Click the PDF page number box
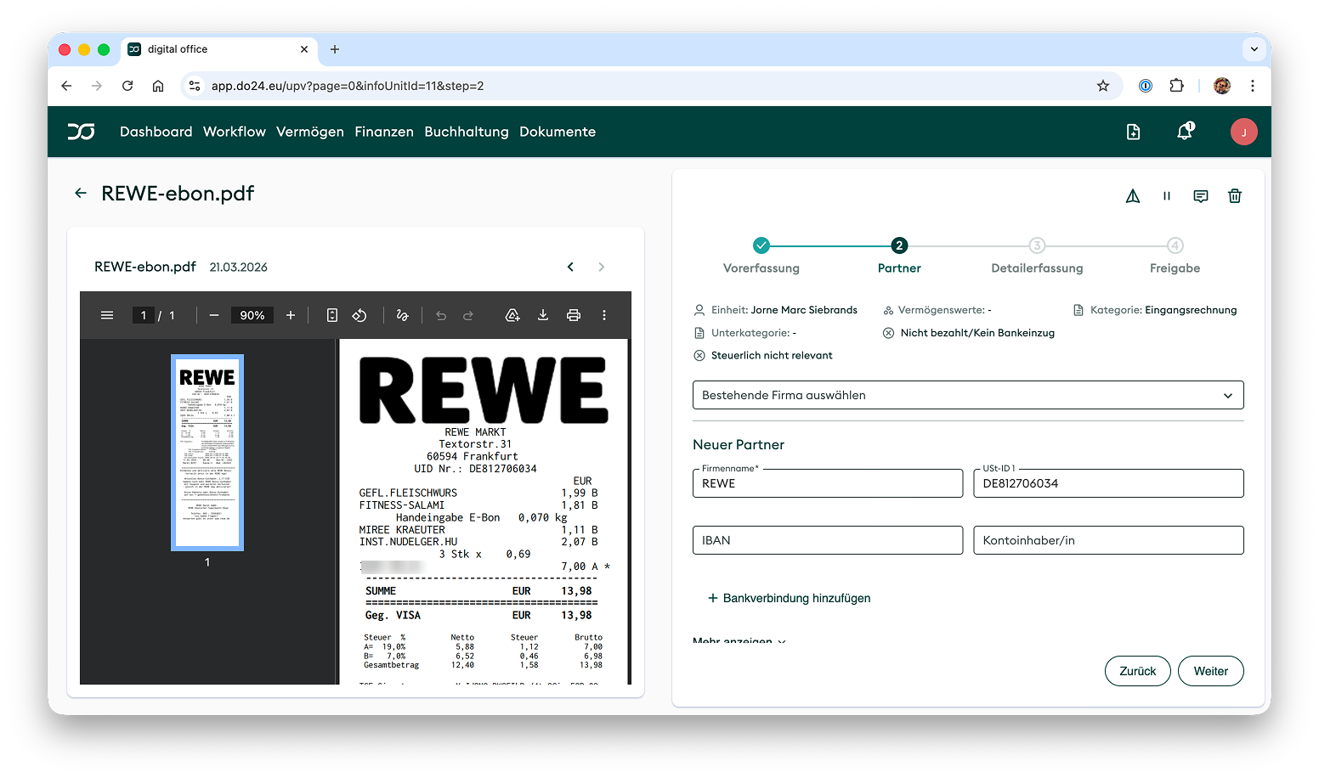 pos(144,315)
